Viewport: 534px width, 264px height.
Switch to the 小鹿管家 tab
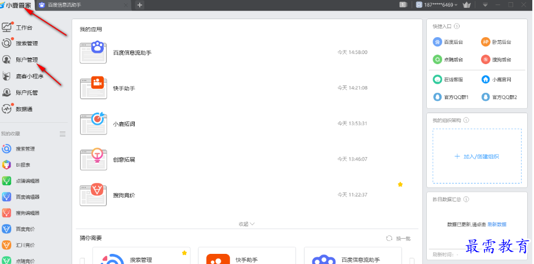coord(17,5)
